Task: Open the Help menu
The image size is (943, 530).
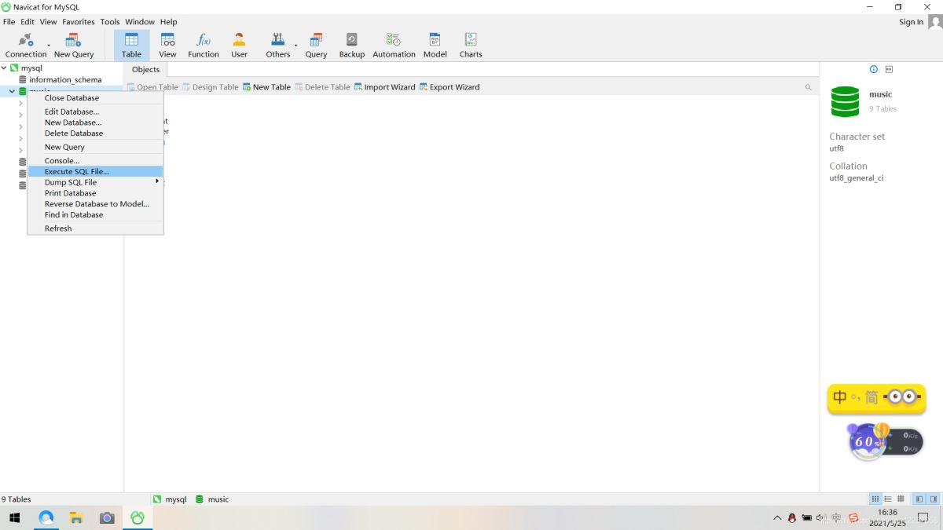Action: tap(169, 22)
